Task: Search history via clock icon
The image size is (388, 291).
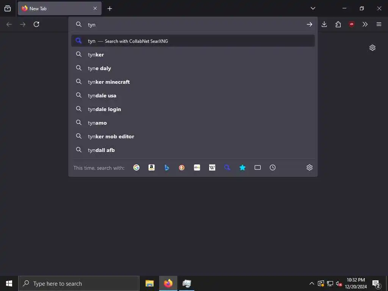Action: (273, 167)
